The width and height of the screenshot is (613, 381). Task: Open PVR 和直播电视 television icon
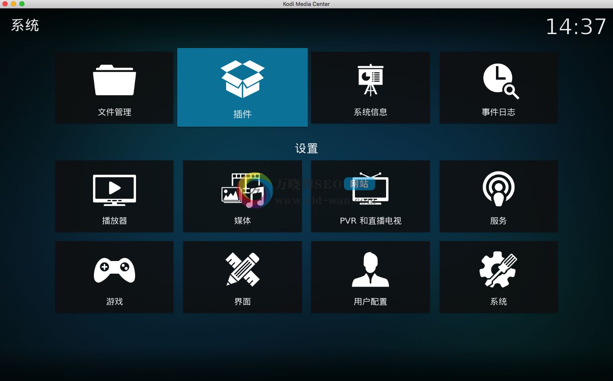(370, 189)
